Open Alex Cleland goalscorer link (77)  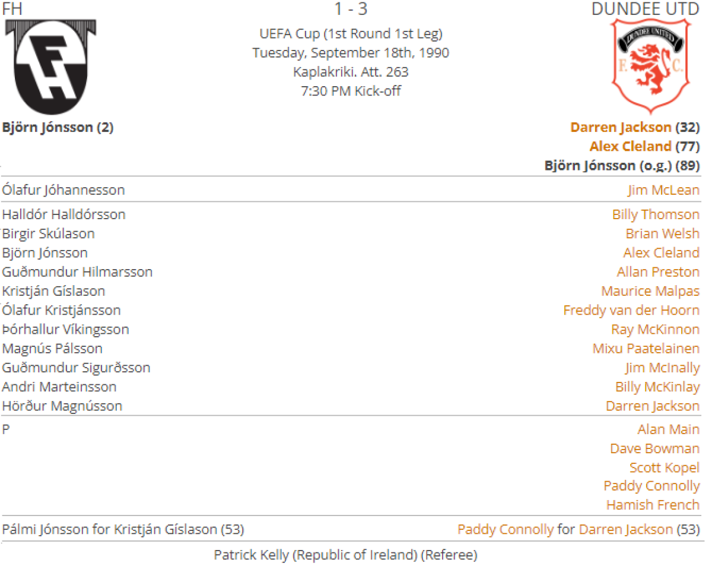point(630,146)
